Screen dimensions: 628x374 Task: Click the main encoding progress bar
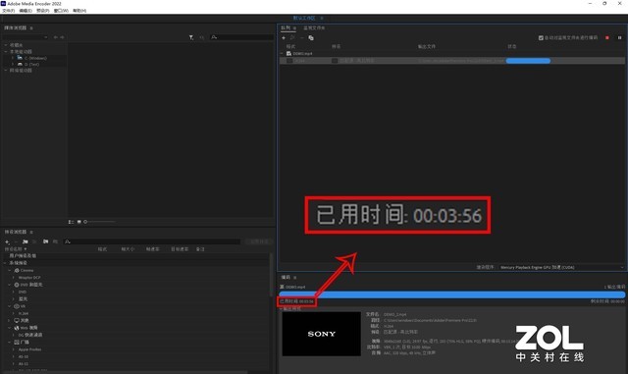tap(451, 295)
